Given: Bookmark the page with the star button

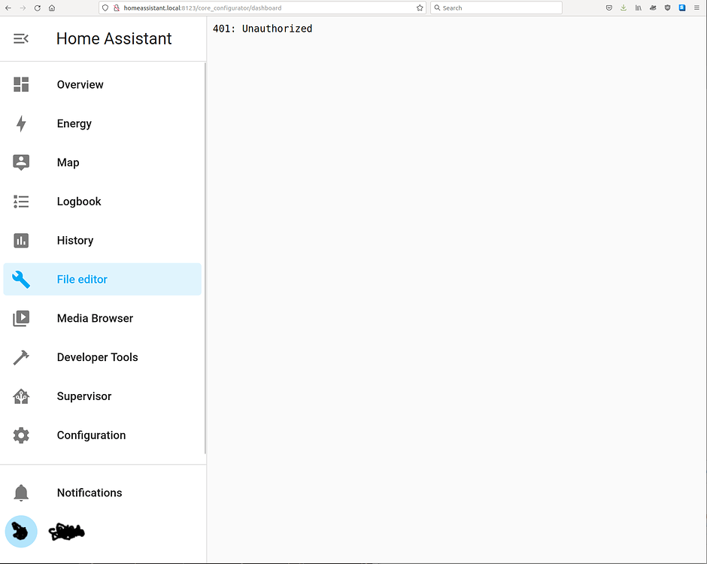Looking at the screenshot, I should (x=420, y=8).
